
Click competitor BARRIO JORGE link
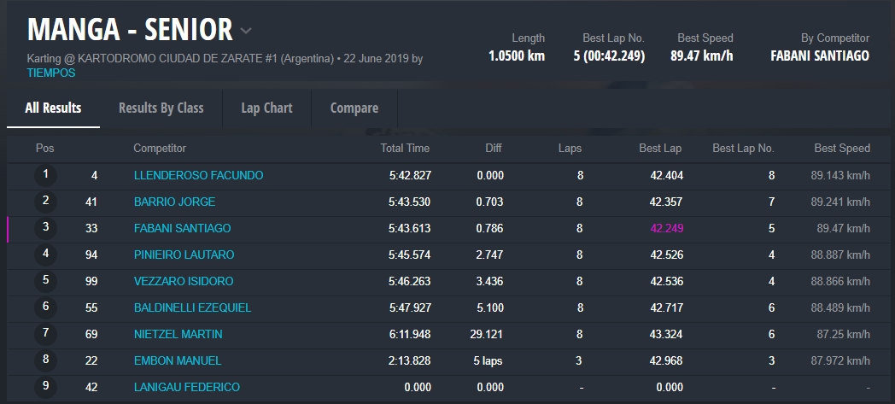(x=174, y=202)
